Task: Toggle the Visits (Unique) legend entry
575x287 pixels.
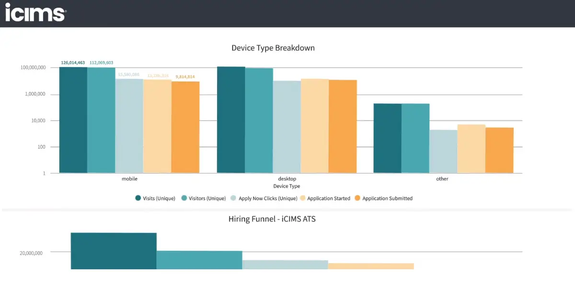Action: click(155, 199)
